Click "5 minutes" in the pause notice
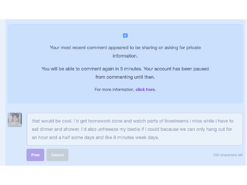 (x=131, y=69)
